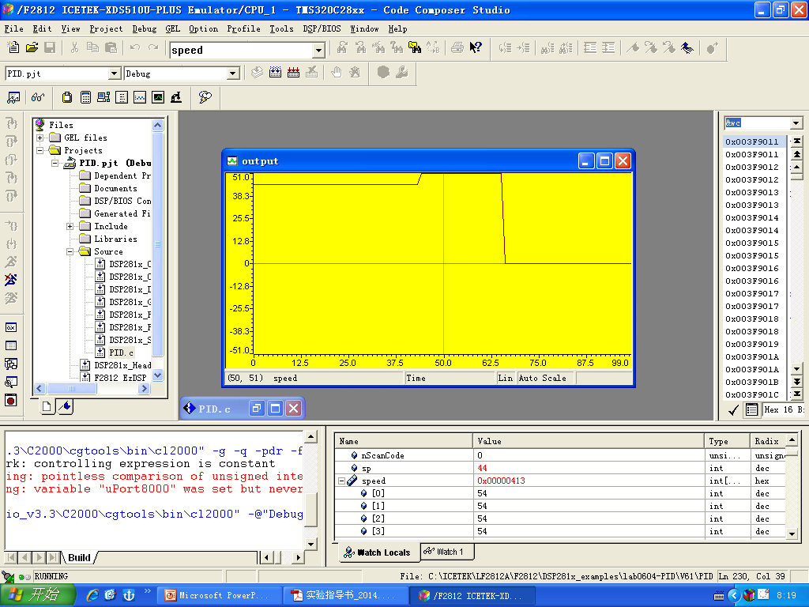Switch to the Watch 1 tab
This screenshot has width=809, height=607.
(x=446, y=552)
